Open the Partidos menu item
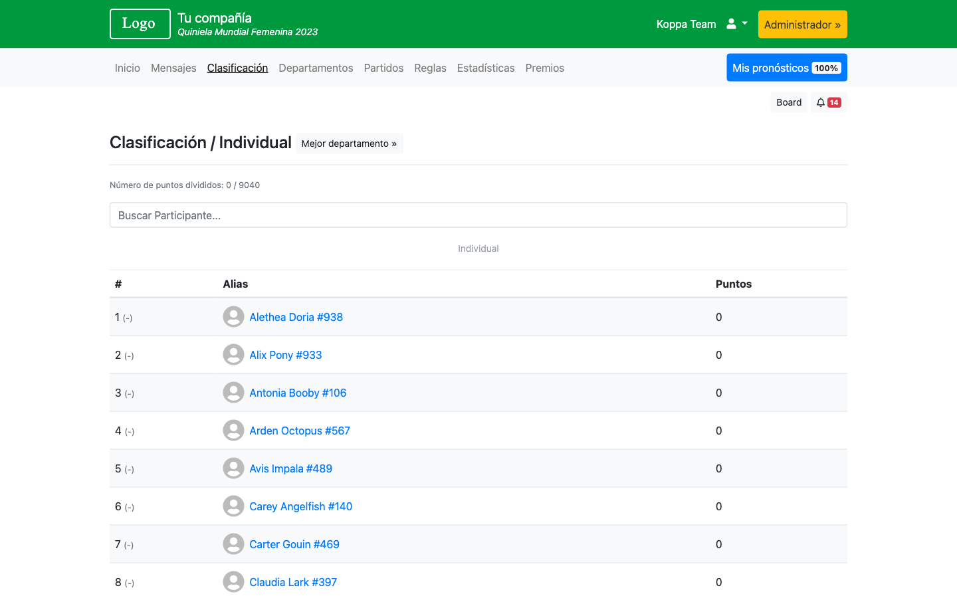This screenshot has width=957, height=598. tap(383, 68)
